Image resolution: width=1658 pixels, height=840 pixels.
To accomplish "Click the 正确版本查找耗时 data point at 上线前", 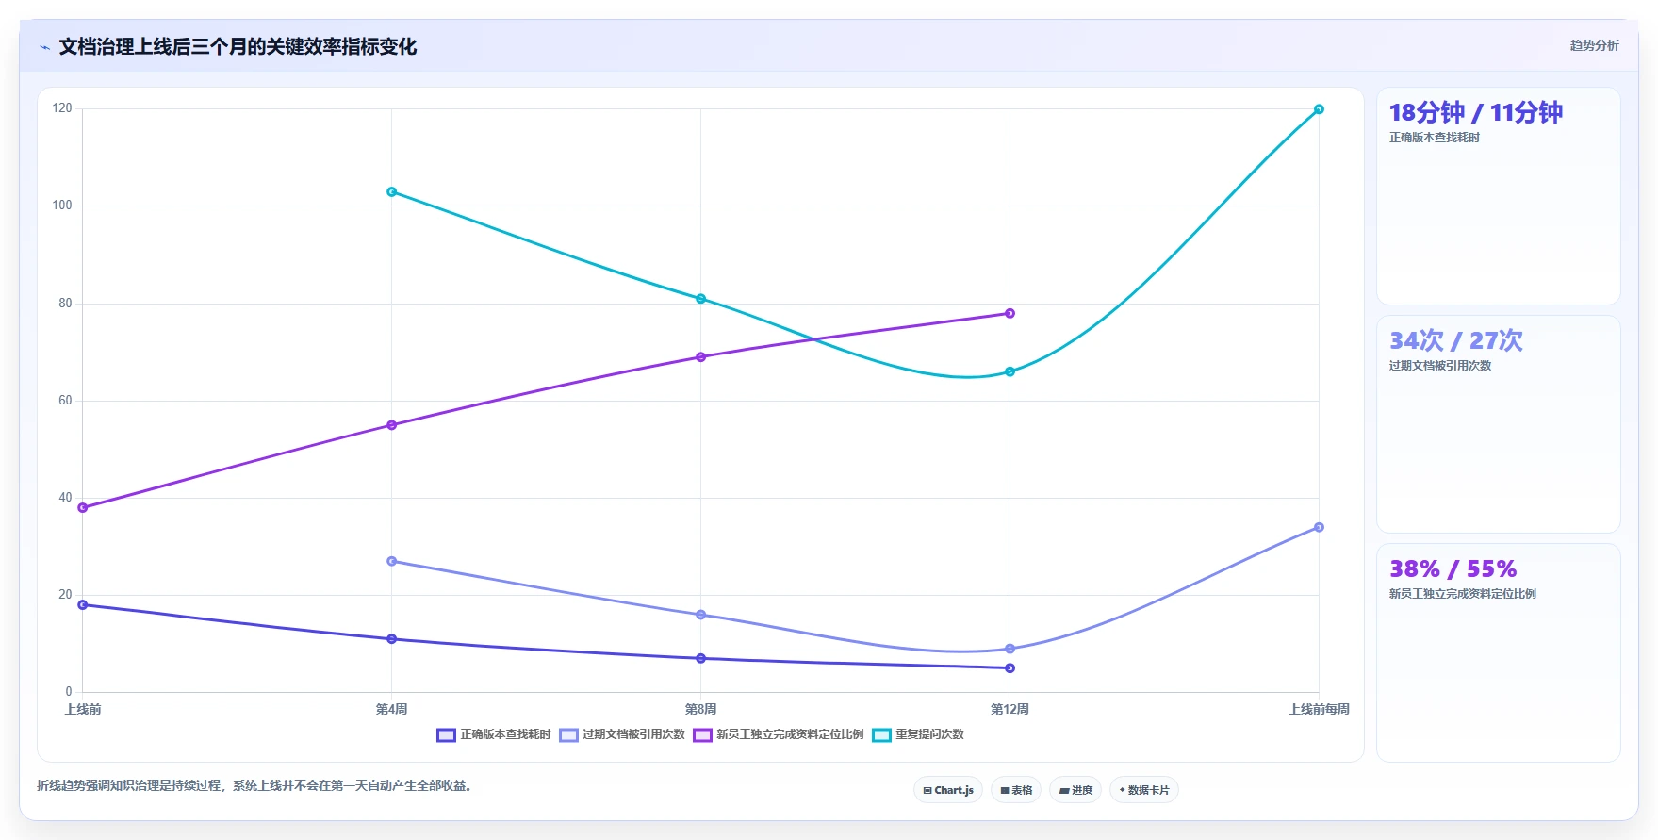I will [83, 605].
